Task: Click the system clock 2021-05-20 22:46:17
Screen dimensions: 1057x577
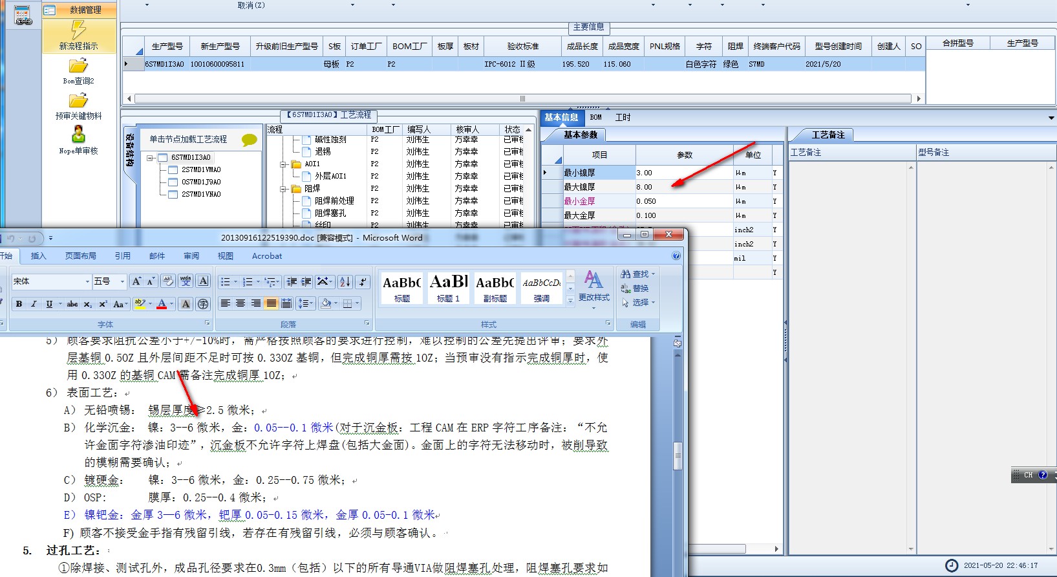Action: [x=1001, y=565]
